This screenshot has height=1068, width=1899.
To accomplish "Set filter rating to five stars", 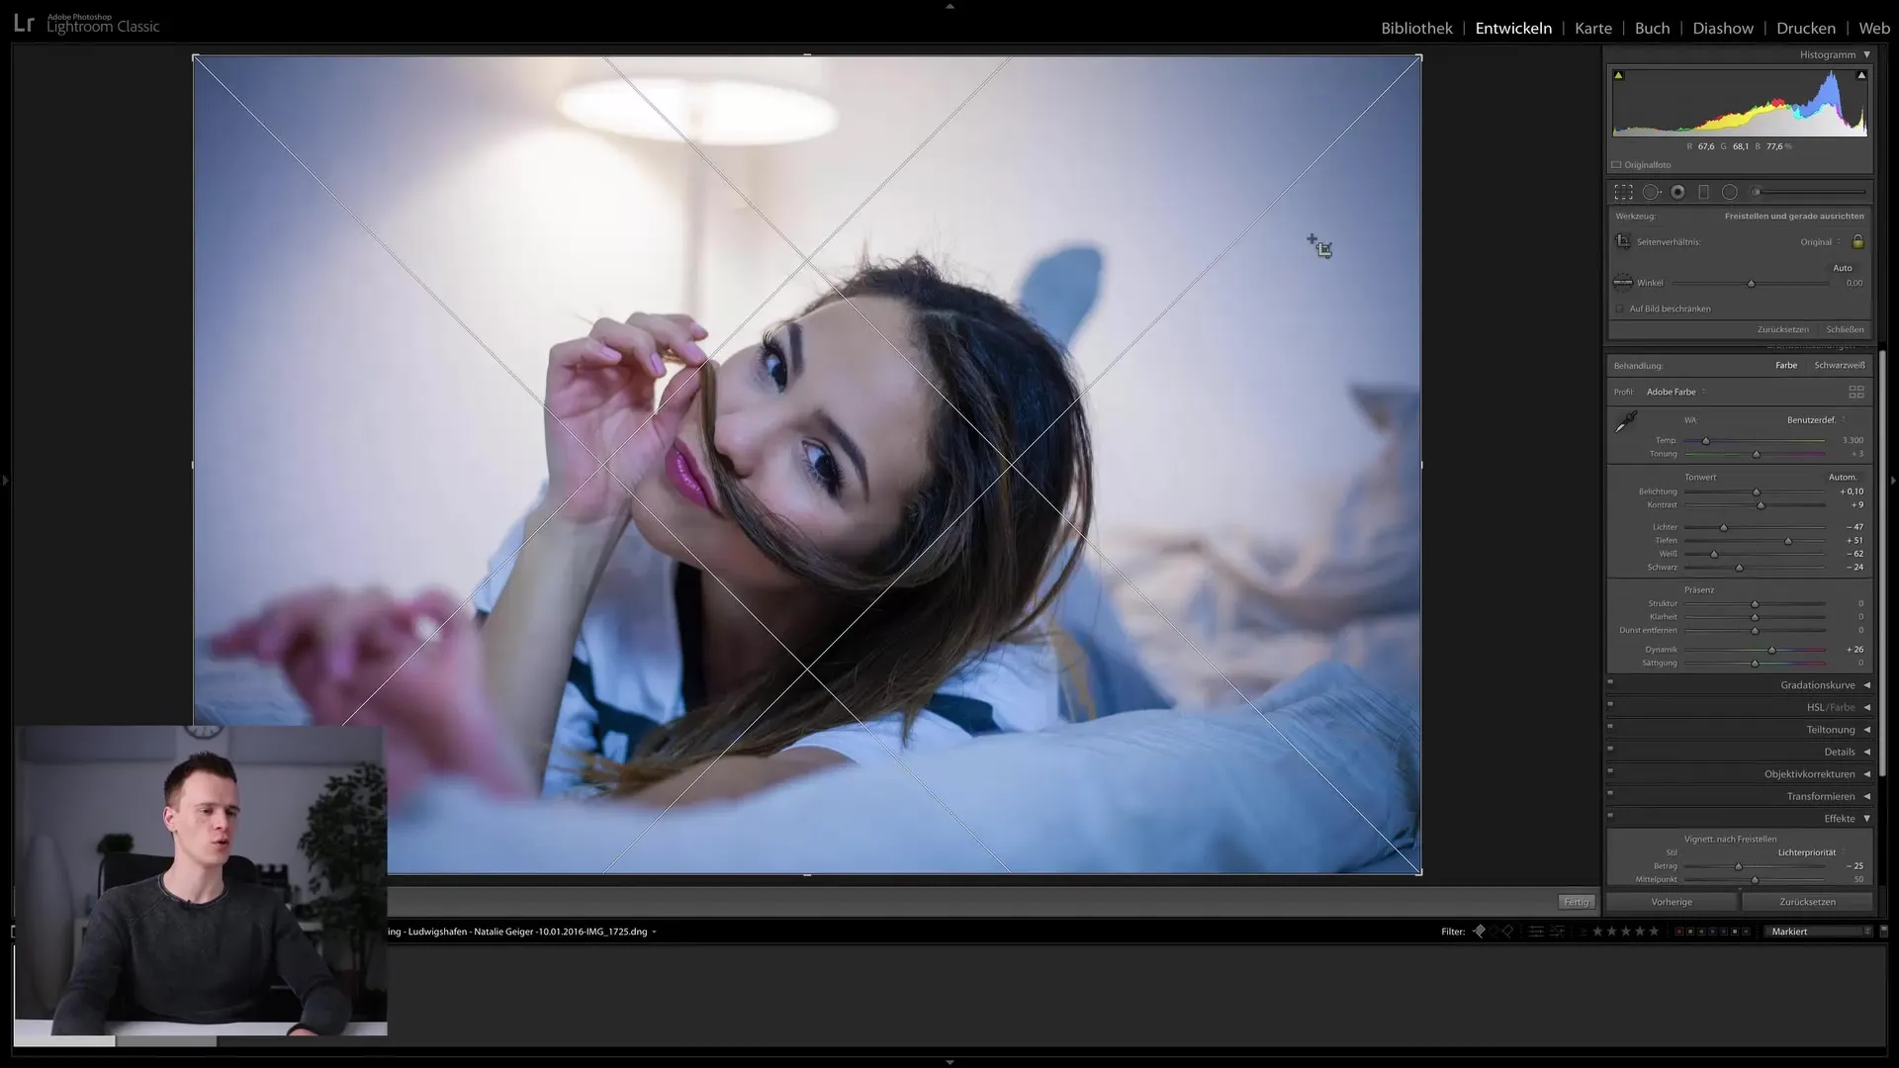I will (x=1654, y=932).
